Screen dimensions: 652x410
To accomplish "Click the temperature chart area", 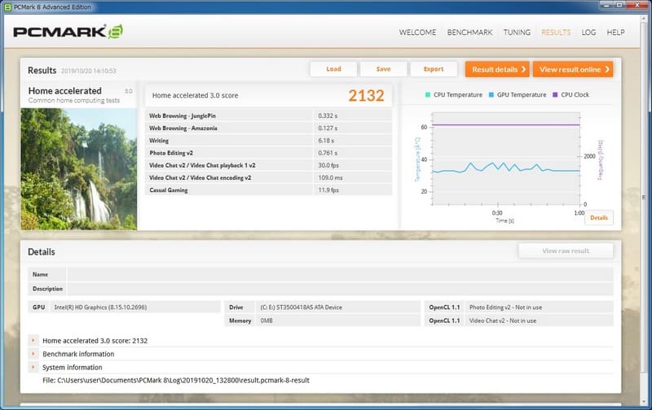I will [x=506, y=159].
